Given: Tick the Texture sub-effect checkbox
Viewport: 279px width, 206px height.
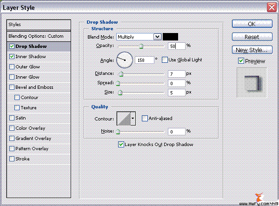Looking at the screenshot, I should (x=17, y=107).
